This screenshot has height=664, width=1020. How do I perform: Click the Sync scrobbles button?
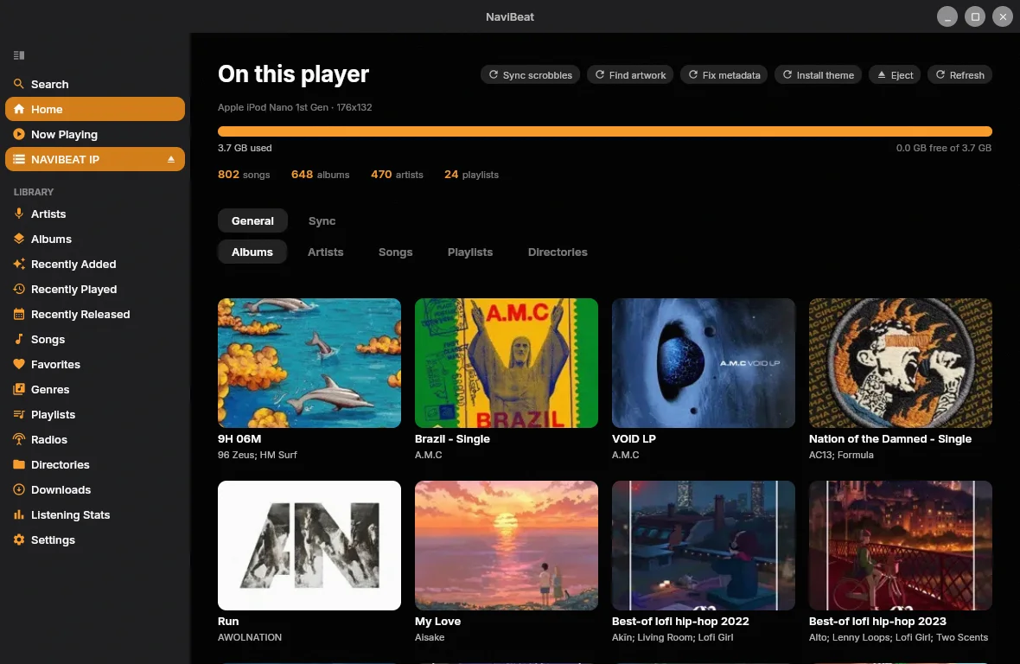pyautogui.click(x=530, y=75)
